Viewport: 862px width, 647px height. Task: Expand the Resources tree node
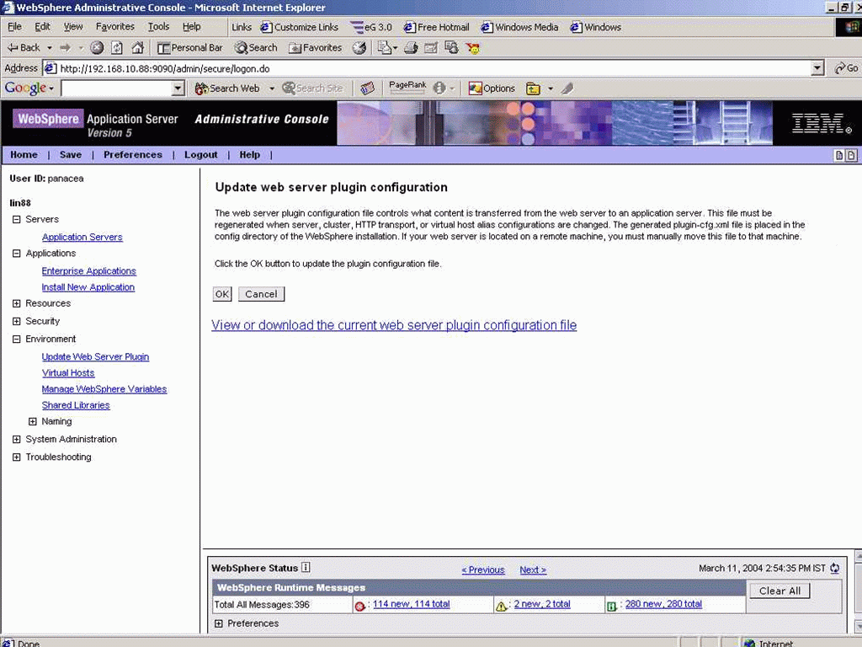coord(17,303)
